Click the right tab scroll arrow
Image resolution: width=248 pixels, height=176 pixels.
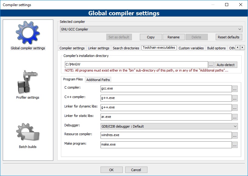[243, 48]
